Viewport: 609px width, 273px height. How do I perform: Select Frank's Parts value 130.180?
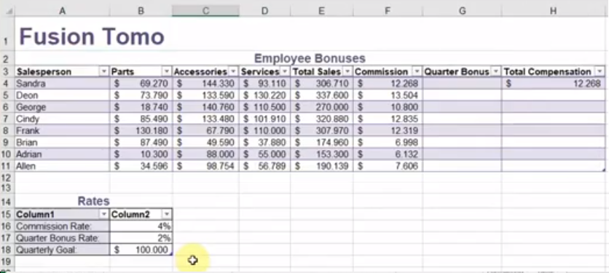click(x=141, y=131)
